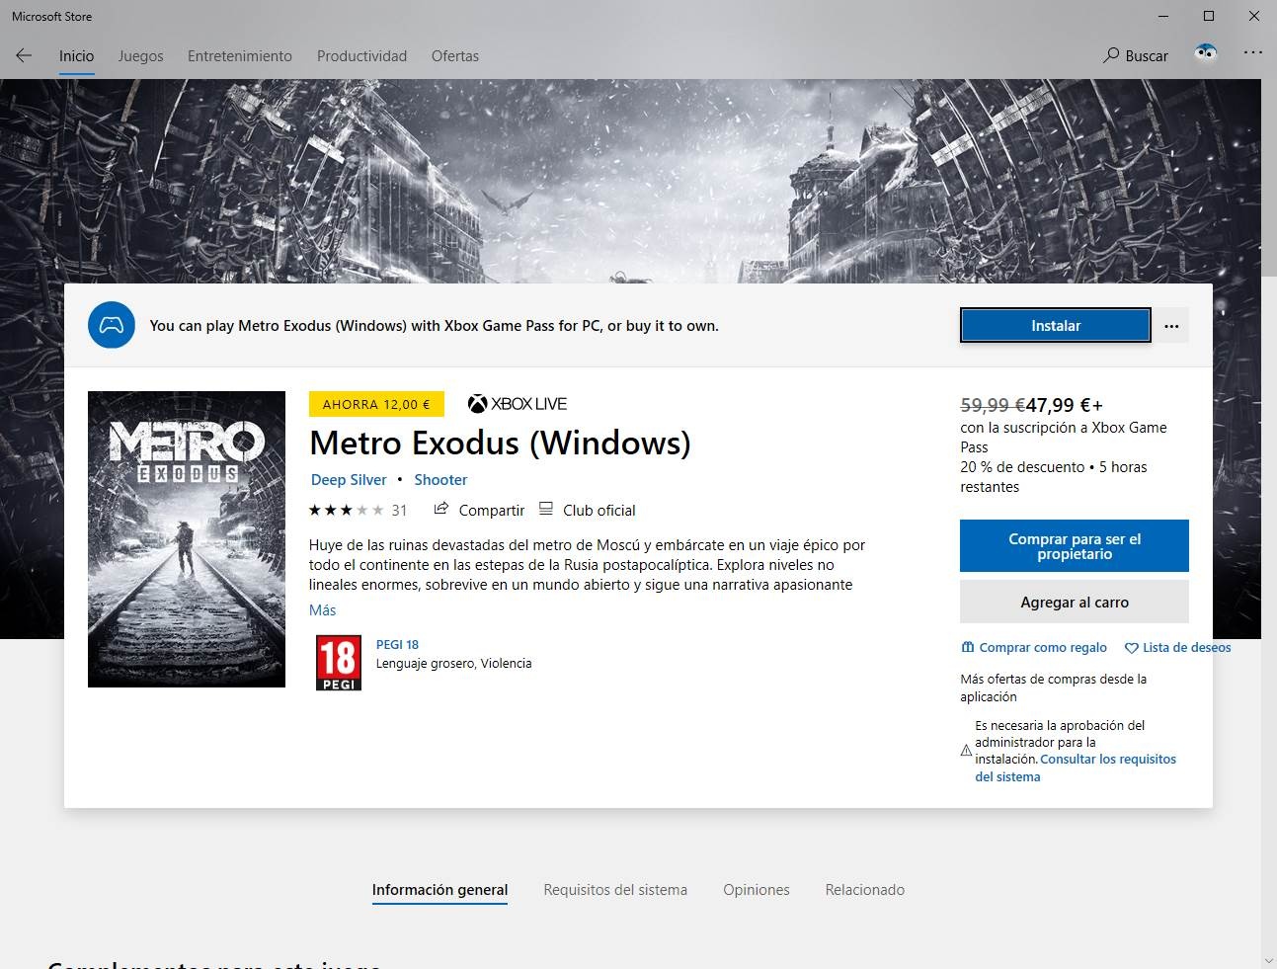
Task: Click the Xbox Live logo
Action: [x=518, y=404]
